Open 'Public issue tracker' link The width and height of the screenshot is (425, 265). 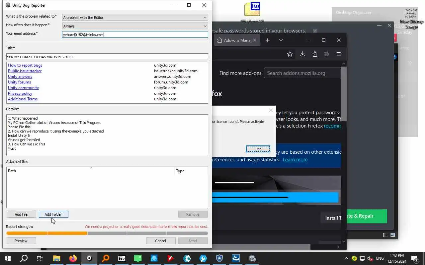[25, 71]
